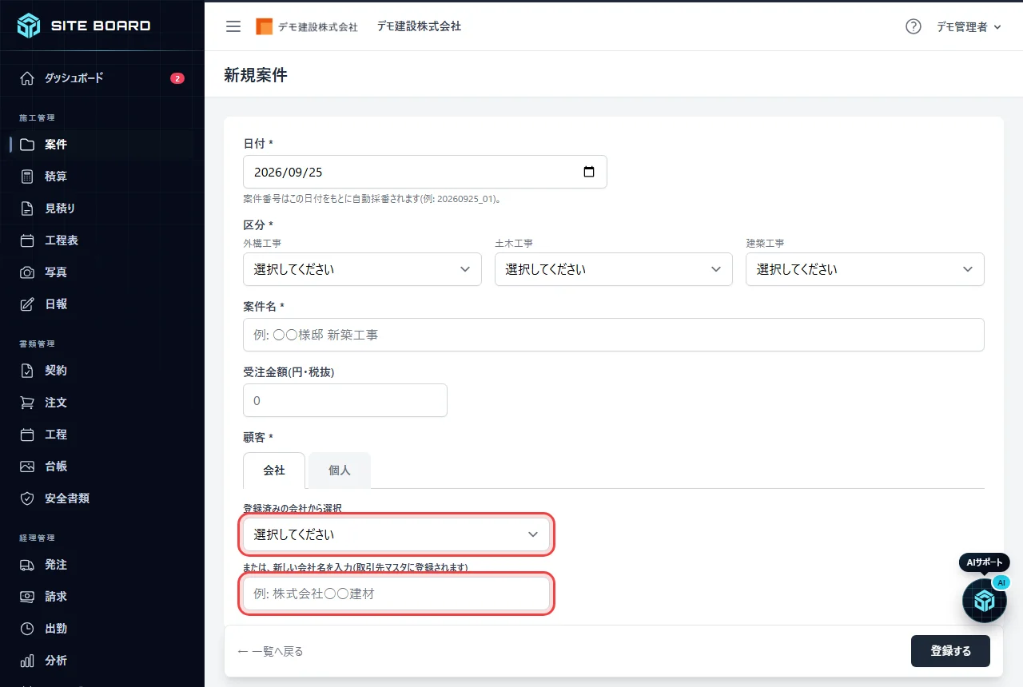Click the 受注金額 amount field

click(x=345, y=400)
